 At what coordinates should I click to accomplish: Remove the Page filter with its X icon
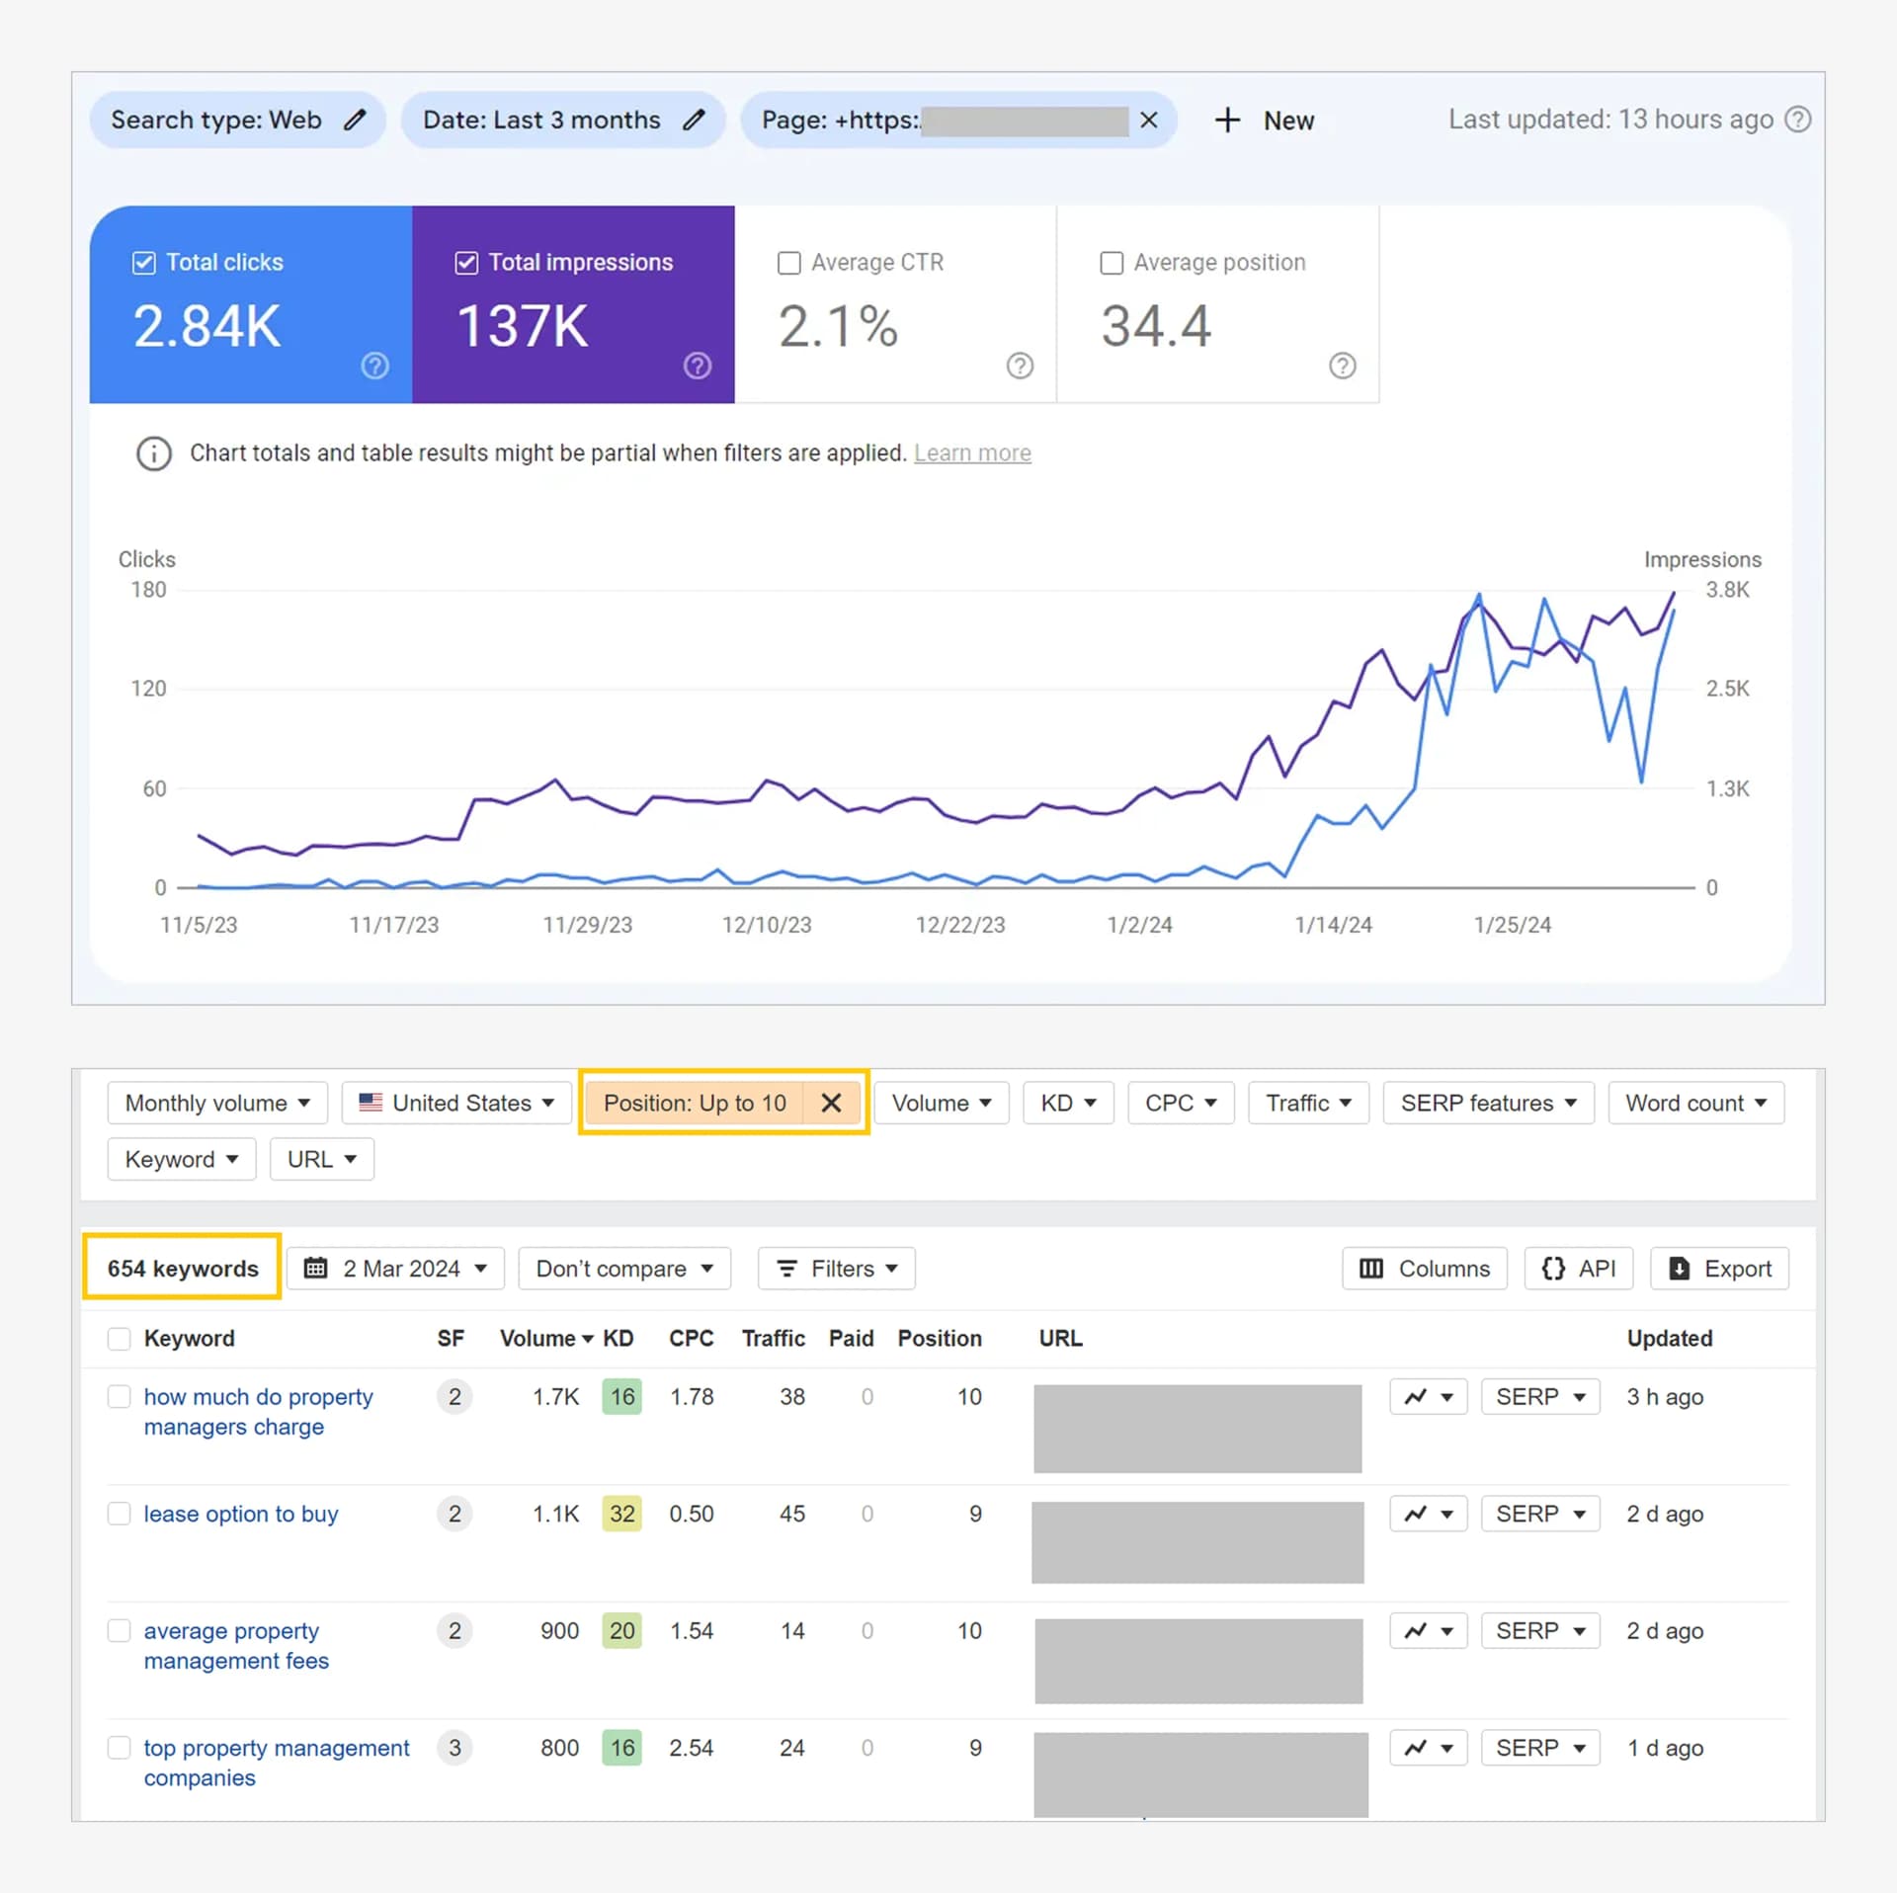click(1148, 121)
